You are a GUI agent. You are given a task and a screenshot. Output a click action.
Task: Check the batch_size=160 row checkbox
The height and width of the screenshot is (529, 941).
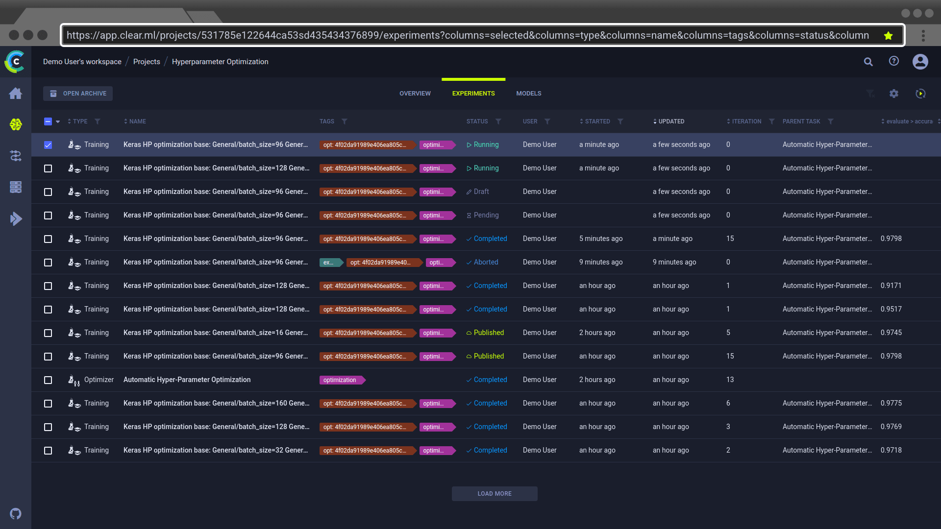coord(48,404)
